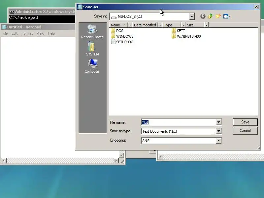
Task: Open the Date modified column filter arrow
Action: point(160,25)
